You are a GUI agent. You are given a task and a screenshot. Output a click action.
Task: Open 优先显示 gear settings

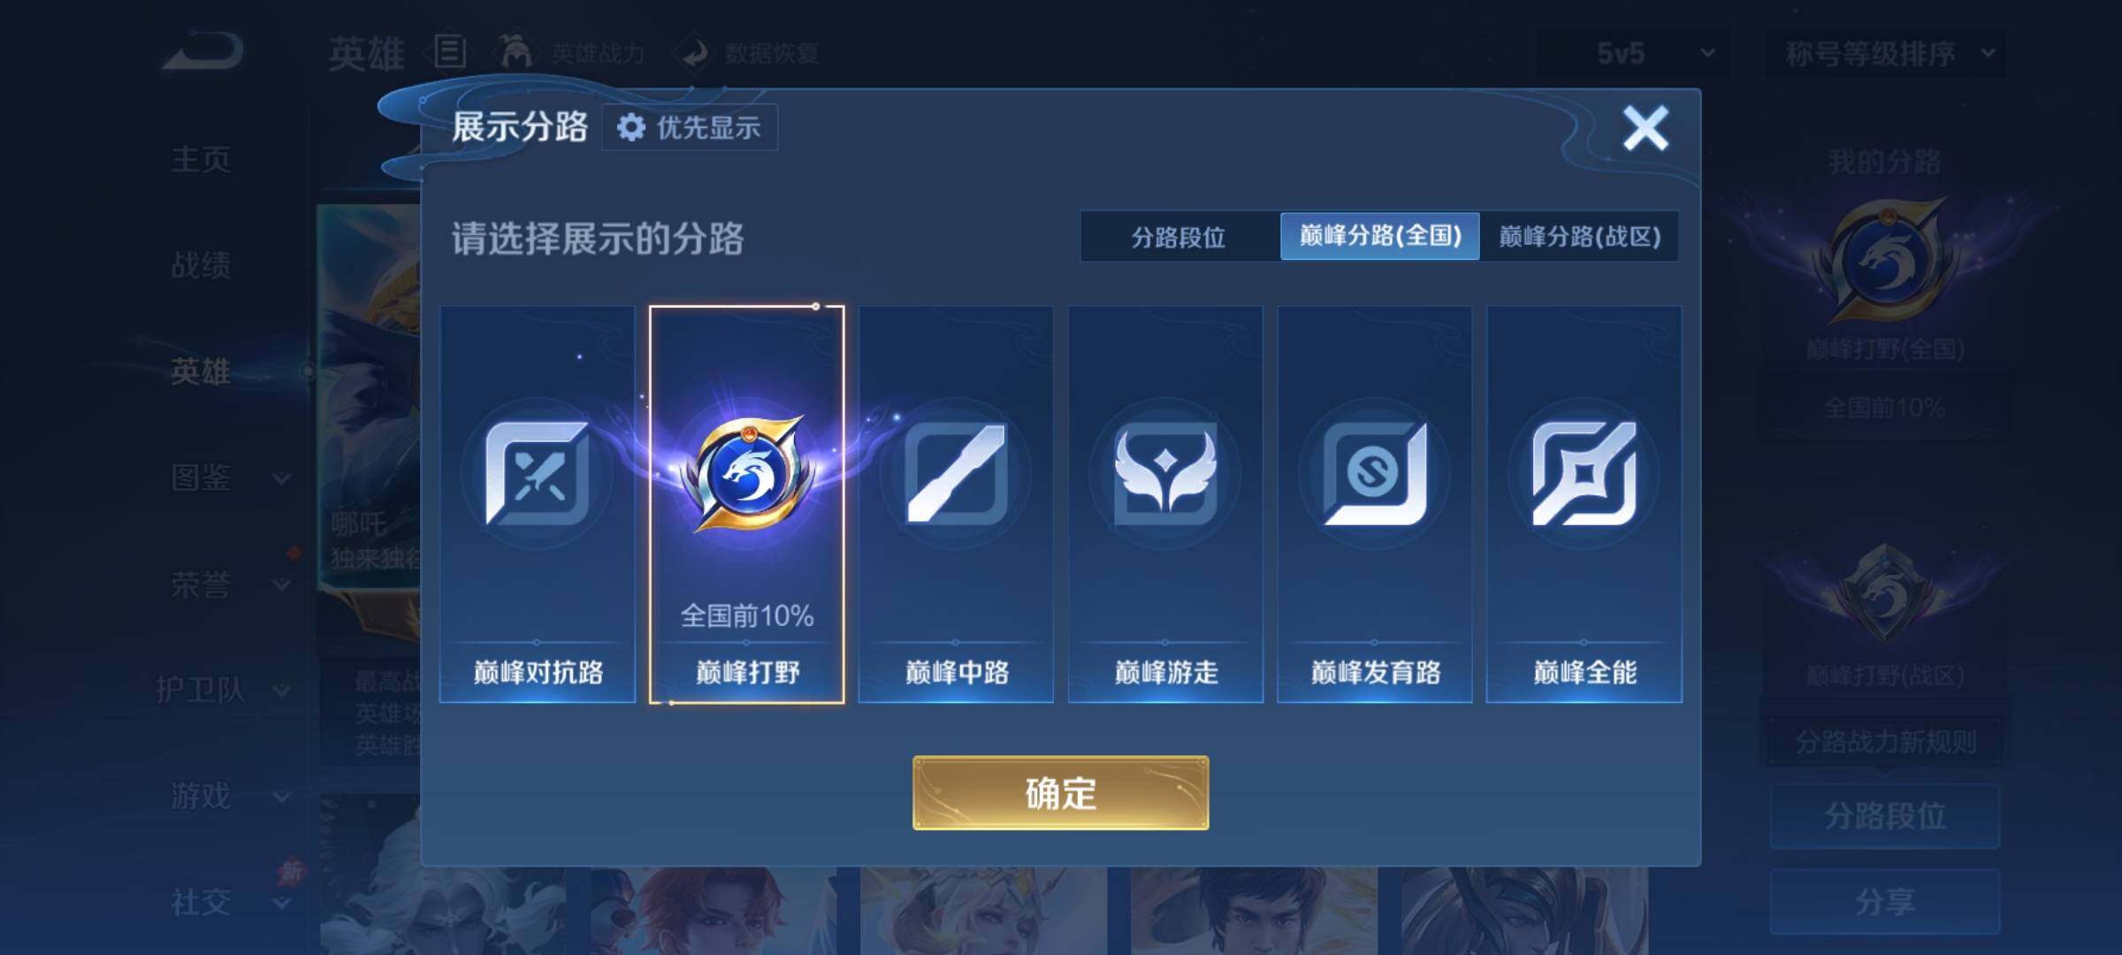[690, 127]
